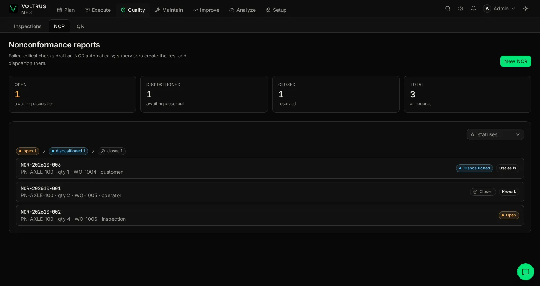The height and width of the screenshot is (286, 540).
Task: Select the Dispositioned summary card
Action: [204, 94]
